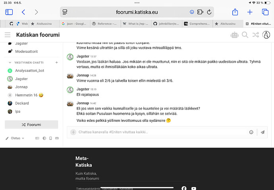Toggle the keyboard shortcuts icon
This screenshot has width=274, height=190.
click(57, 138)
